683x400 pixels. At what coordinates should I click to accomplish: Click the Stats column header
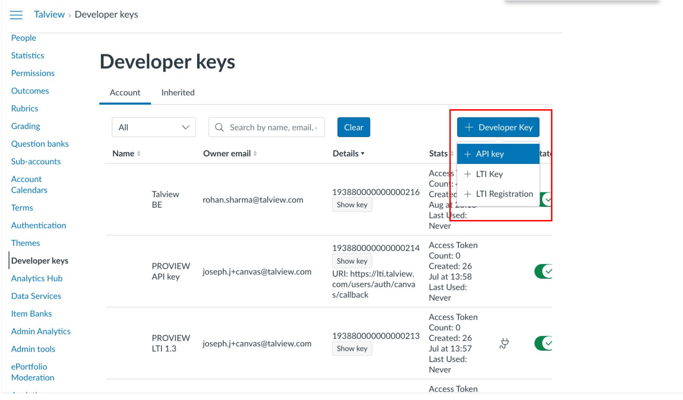[x=438, y=154]
